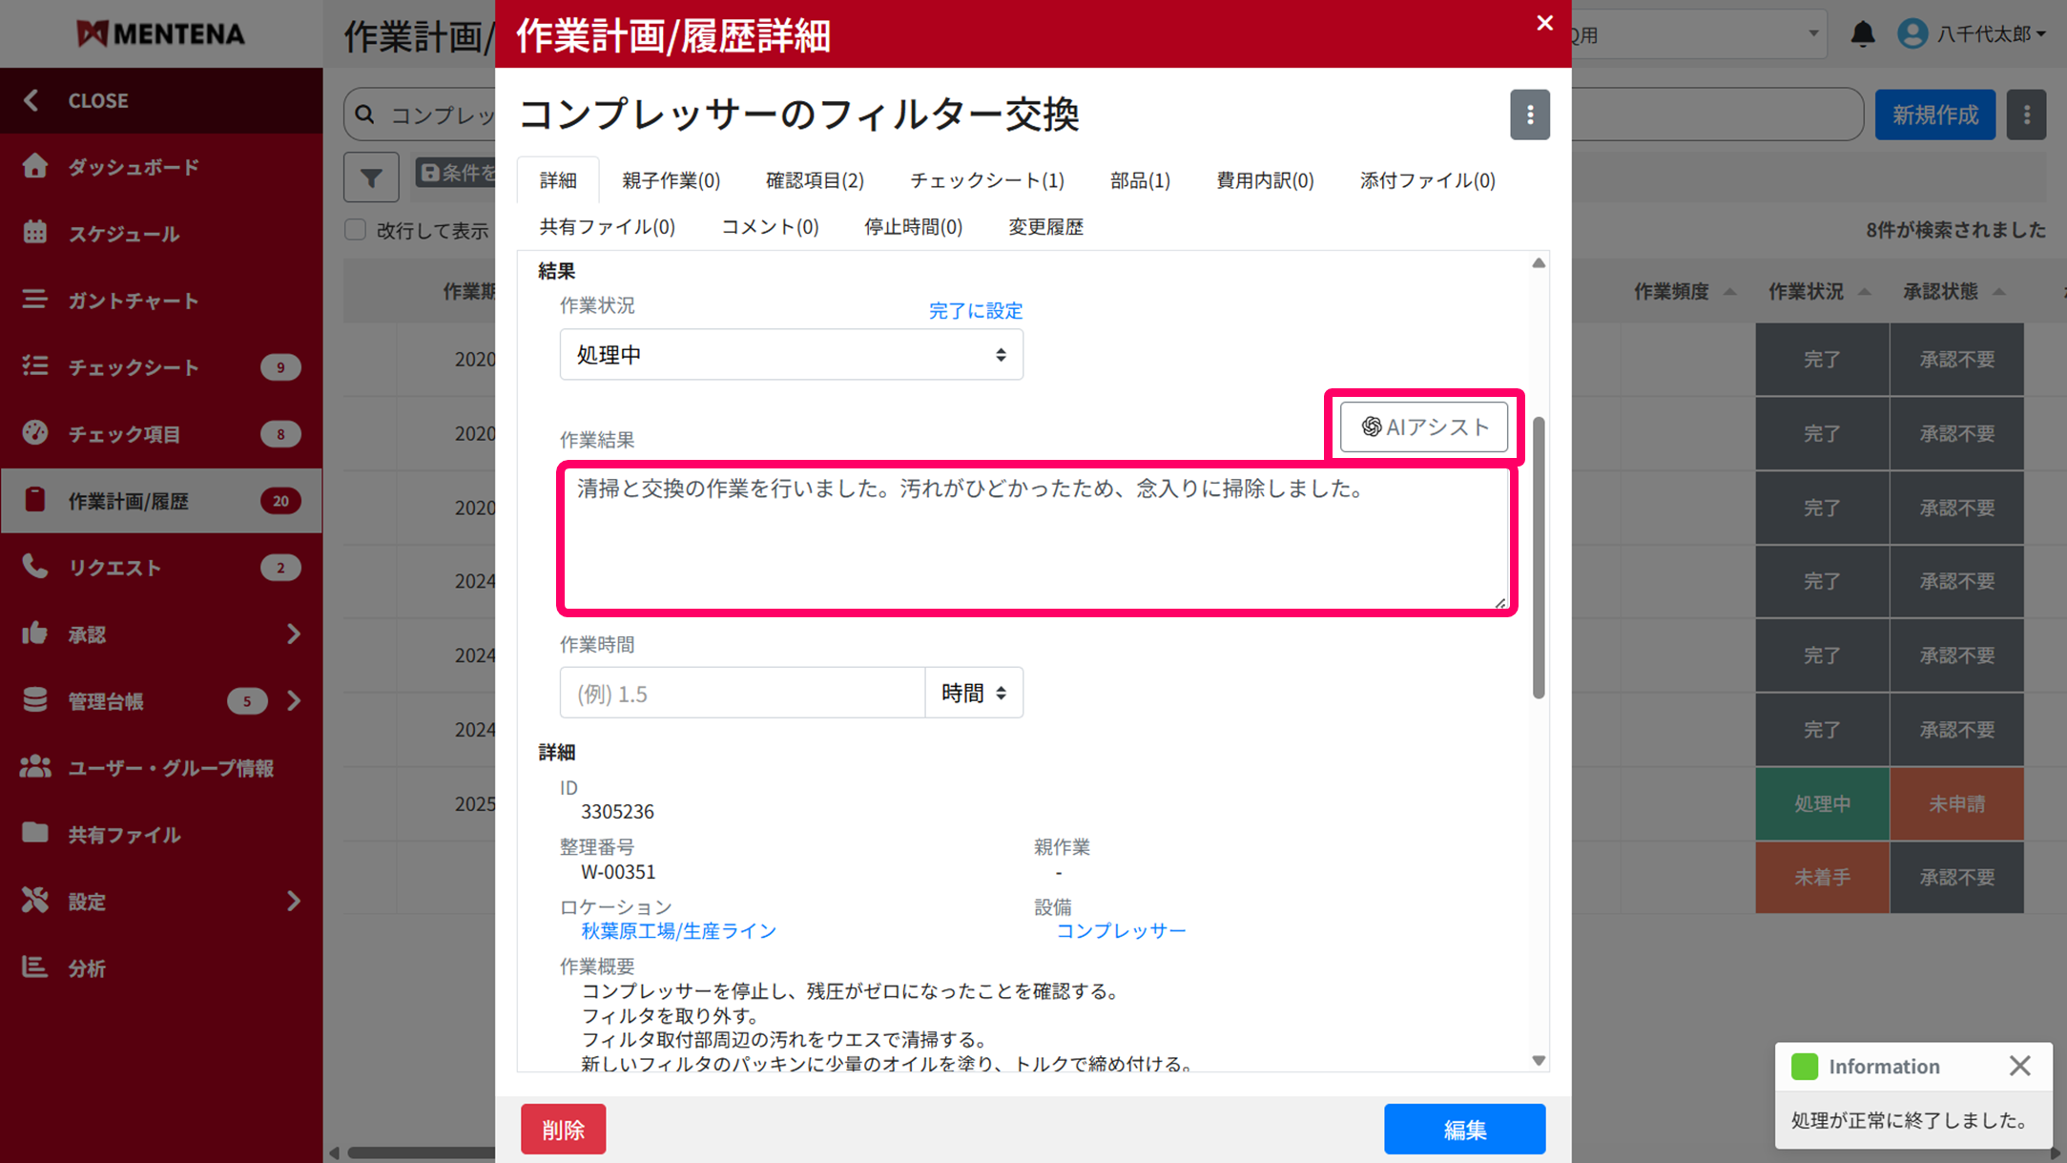Image resolution: width=2067 pixels, height=1163 pixels.
Task: Open the dashboard from the sidebar
Action: (134, 167)
